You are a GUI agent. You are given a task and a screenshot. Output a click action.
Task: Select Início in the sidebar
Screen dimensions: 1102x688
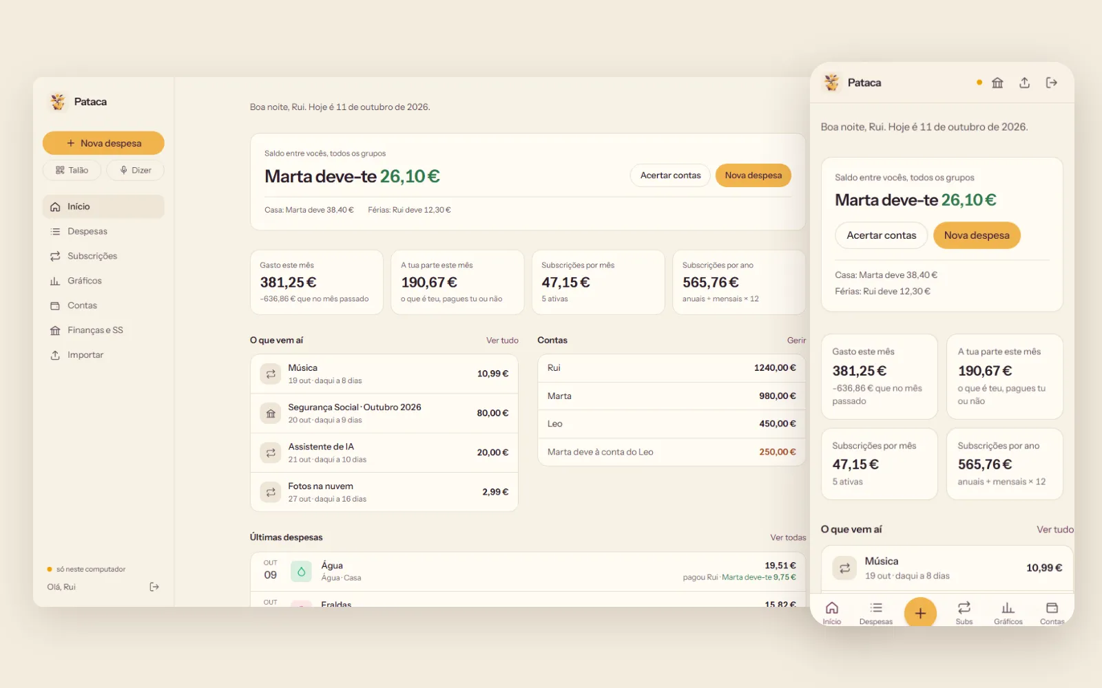click(103, 206)
